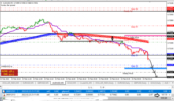Close the audusd order with its X
This screenshot has height=101, width=174.
pyautogui.click(x=170, y=95)
